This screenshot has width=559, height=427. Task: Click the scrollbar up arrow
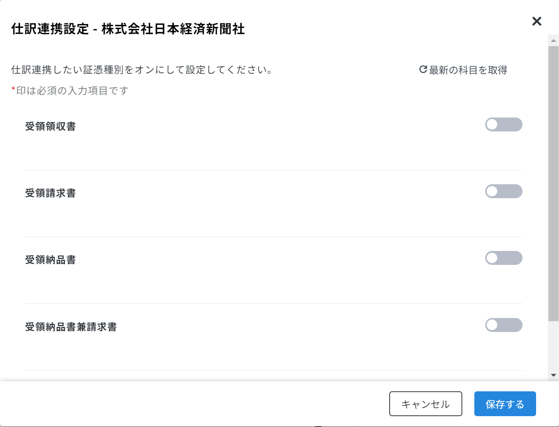554,40
